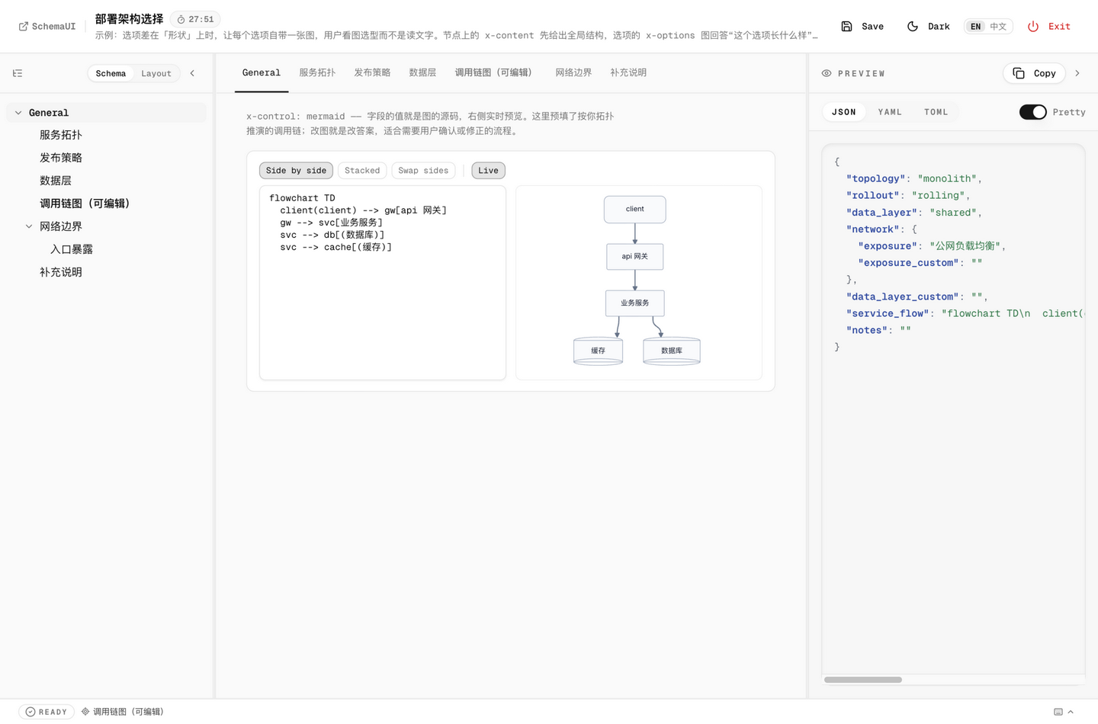The height and width of the screenshot is (724, 1098).
Task: Click the target icon beside 调用链图 in the status bar
Action: [85, 712]
